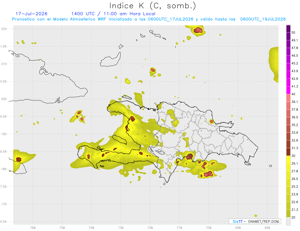300x231 pixels.
Task: Click the '27.8' colorbar label
Action: pos(295,171)
